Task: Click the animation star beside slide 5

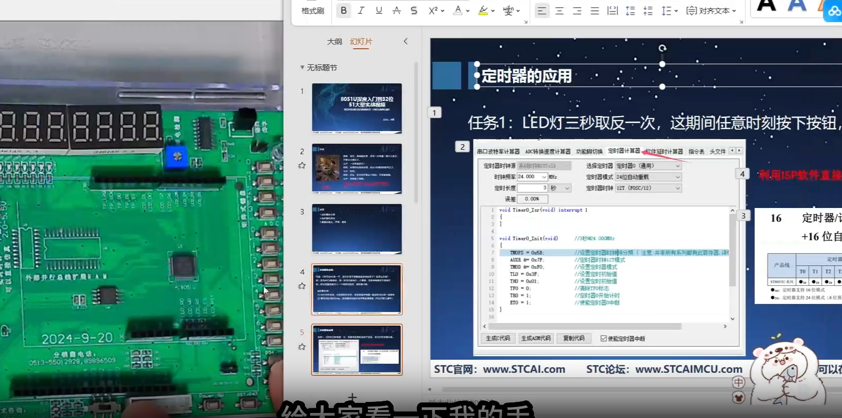Action: pyautogui.click(x=302, y=347)
